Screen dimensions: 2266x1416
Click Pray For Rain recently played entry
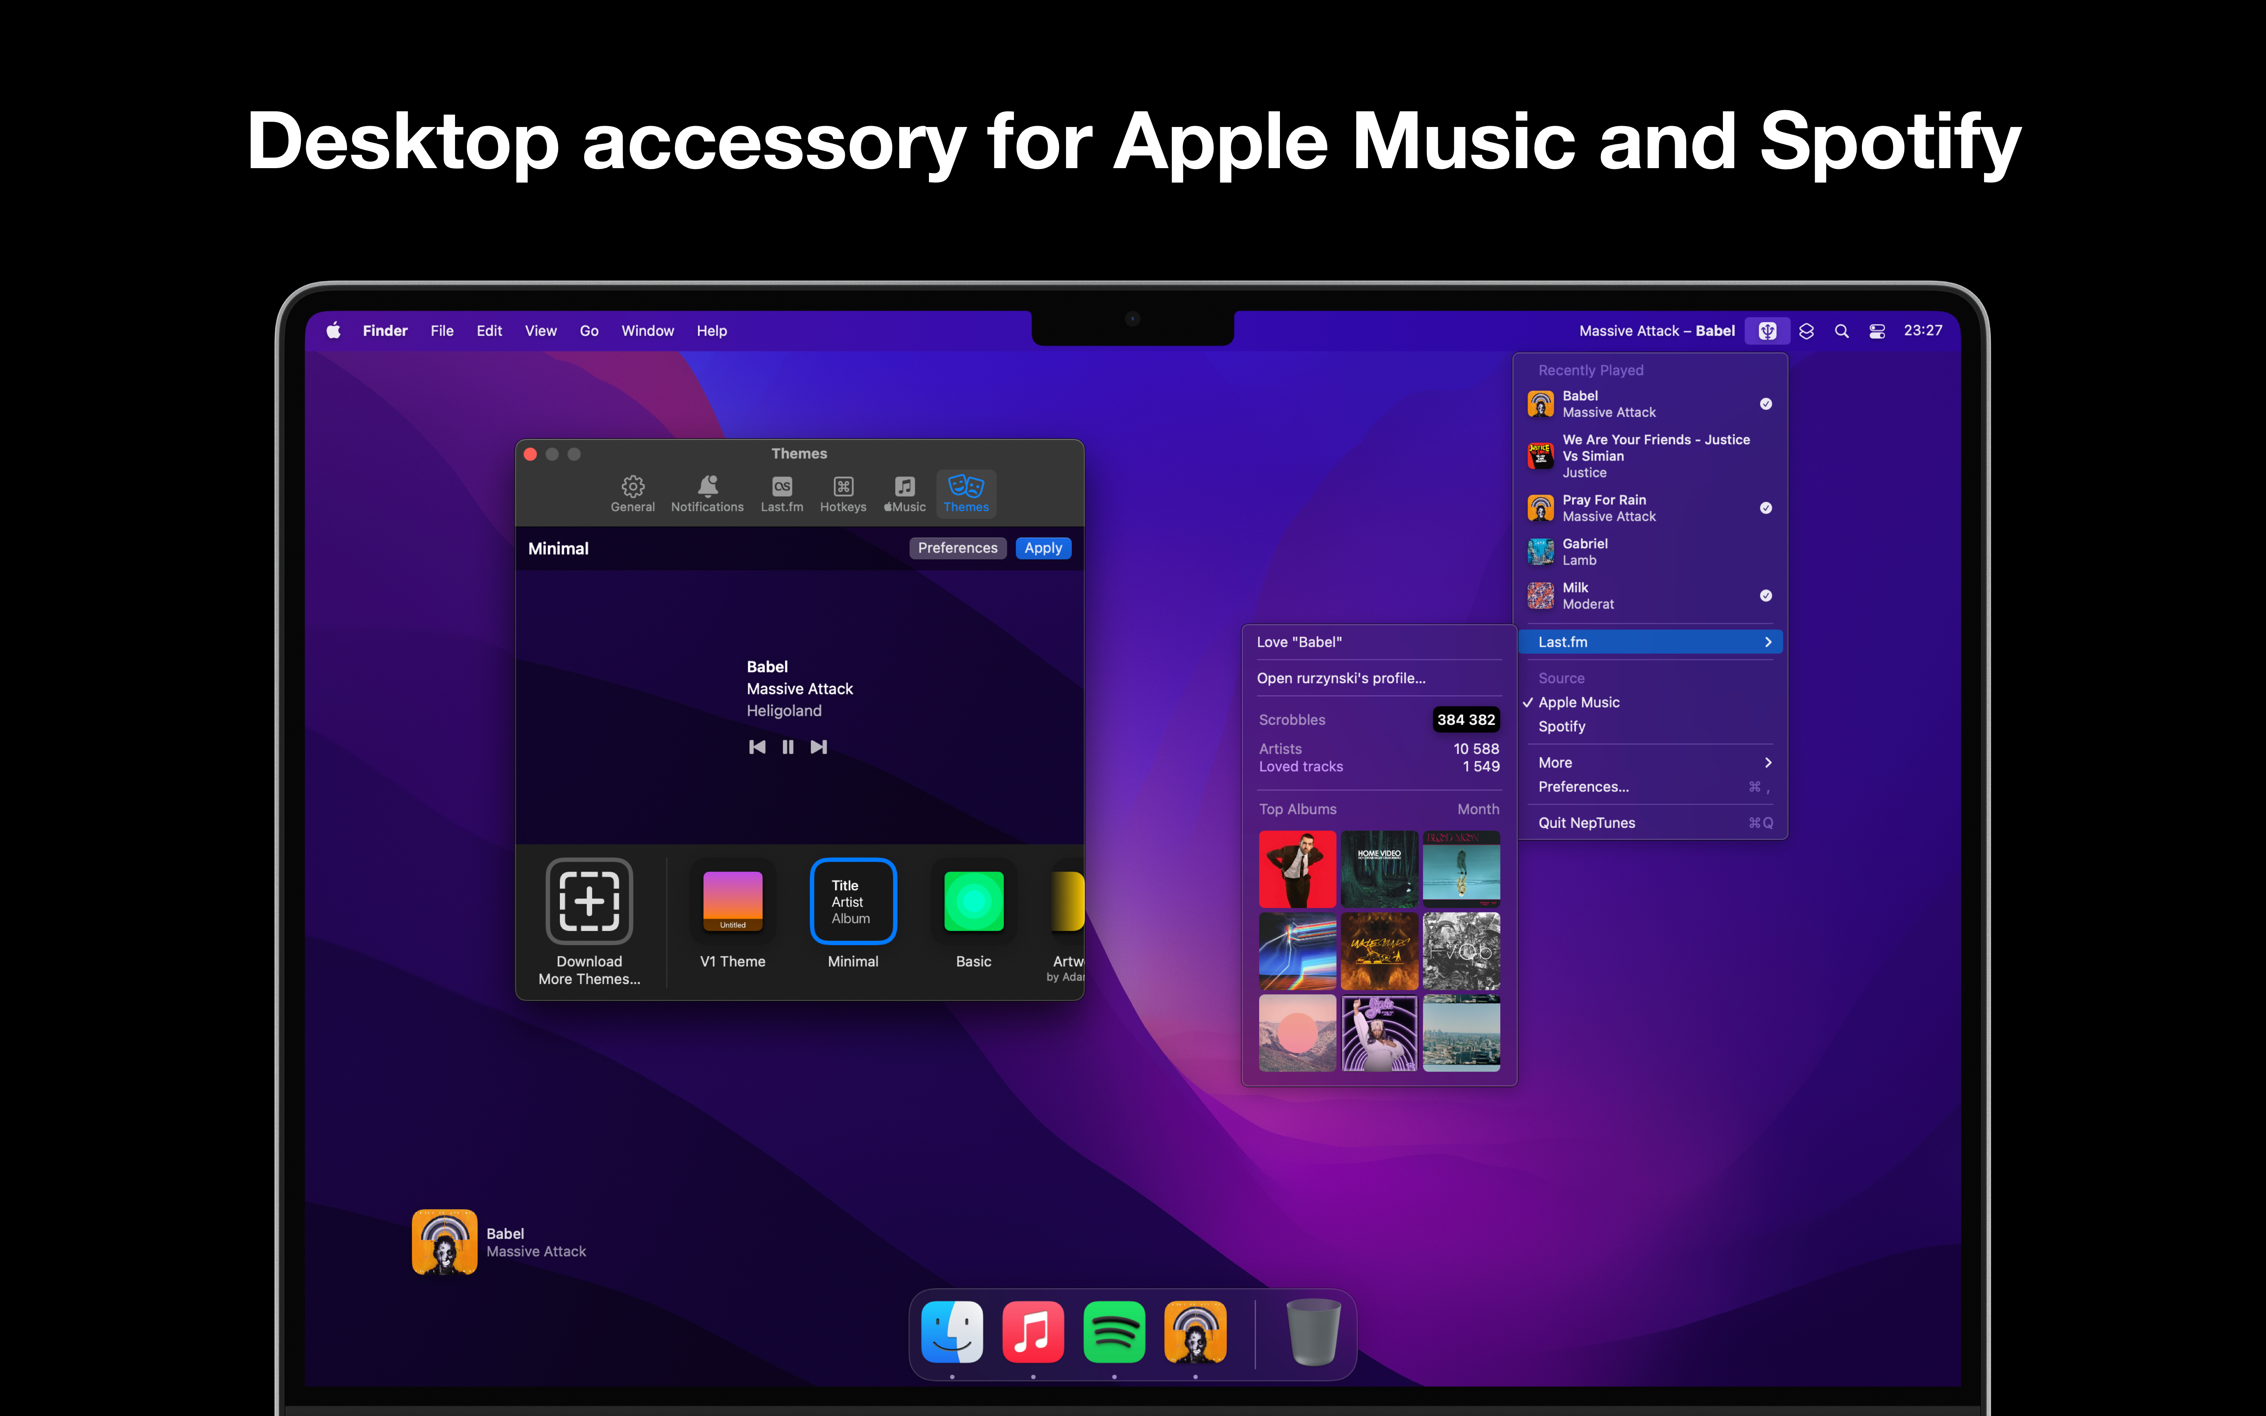point(1650,508)
